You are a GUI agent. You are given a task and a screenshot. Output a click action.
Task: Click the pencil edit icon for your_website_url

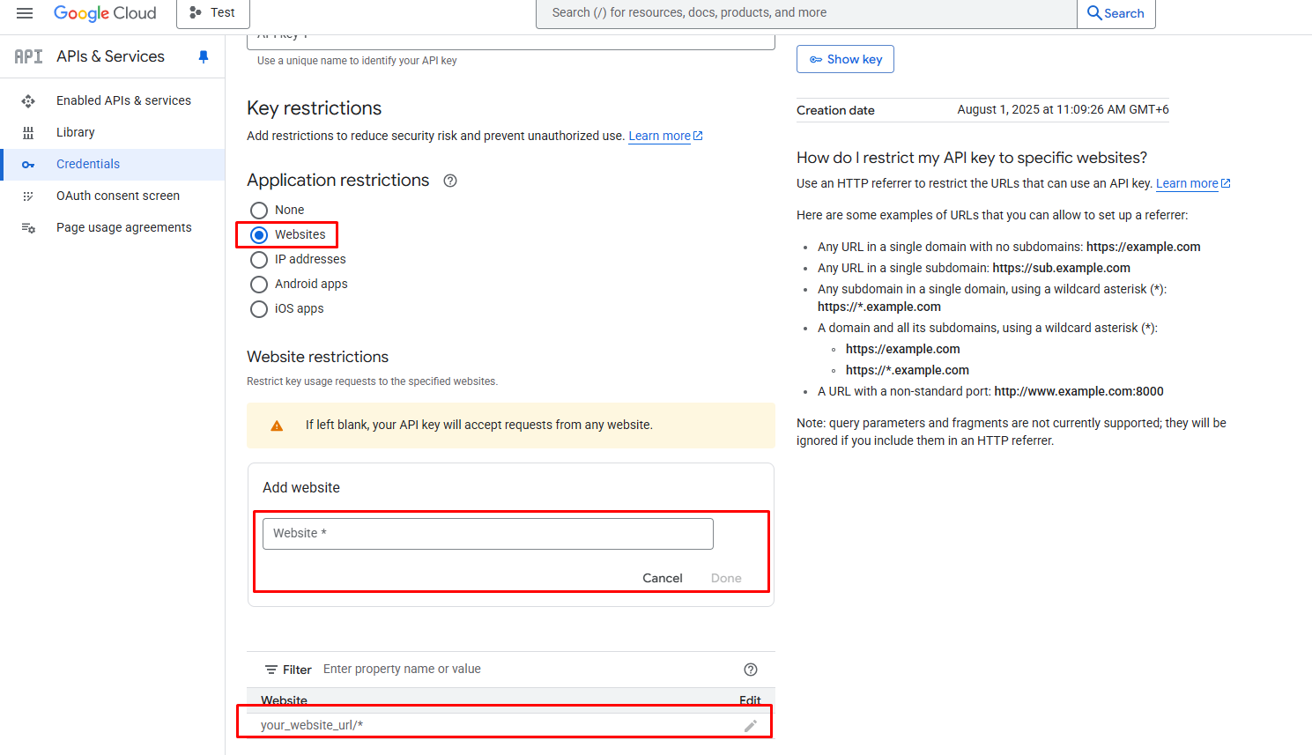pos(750,726)
